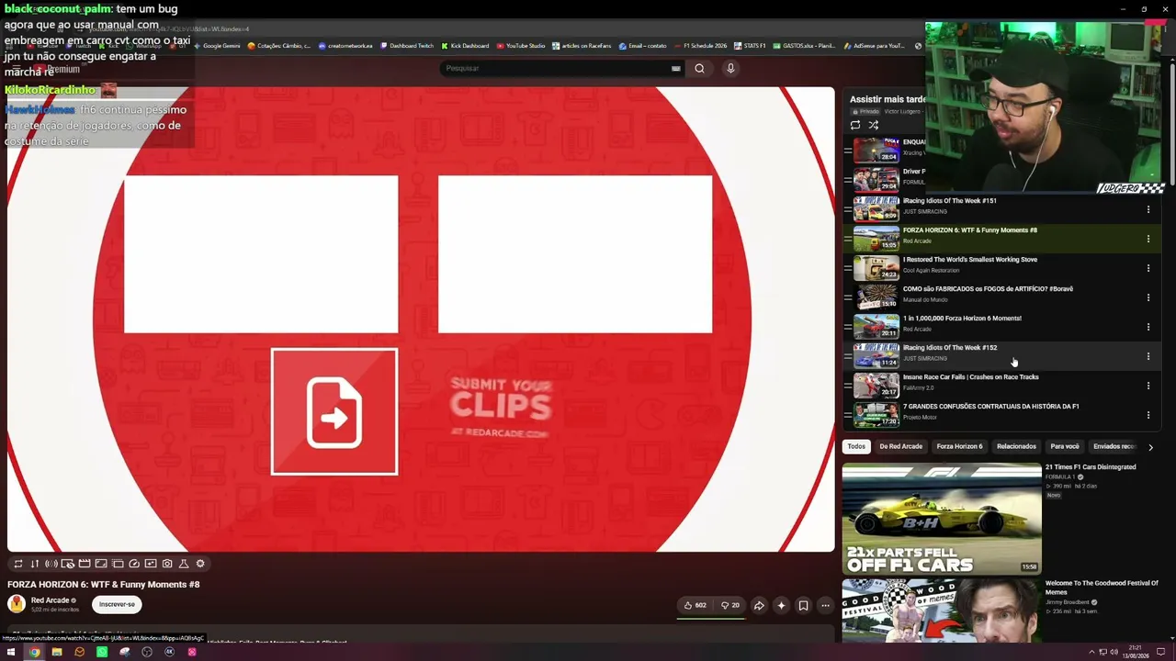Toggle playlist loop in Assistir mais tarde
Screen dimensions: 1176x661
[x=855, y=125]
